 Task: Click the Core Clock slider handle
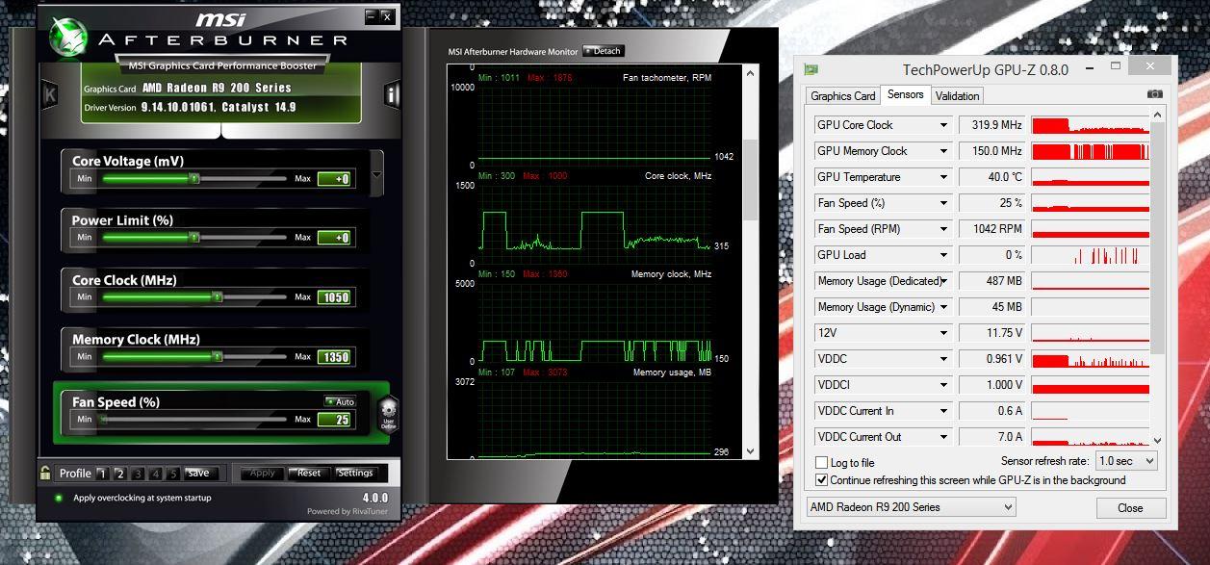[217, 297]
